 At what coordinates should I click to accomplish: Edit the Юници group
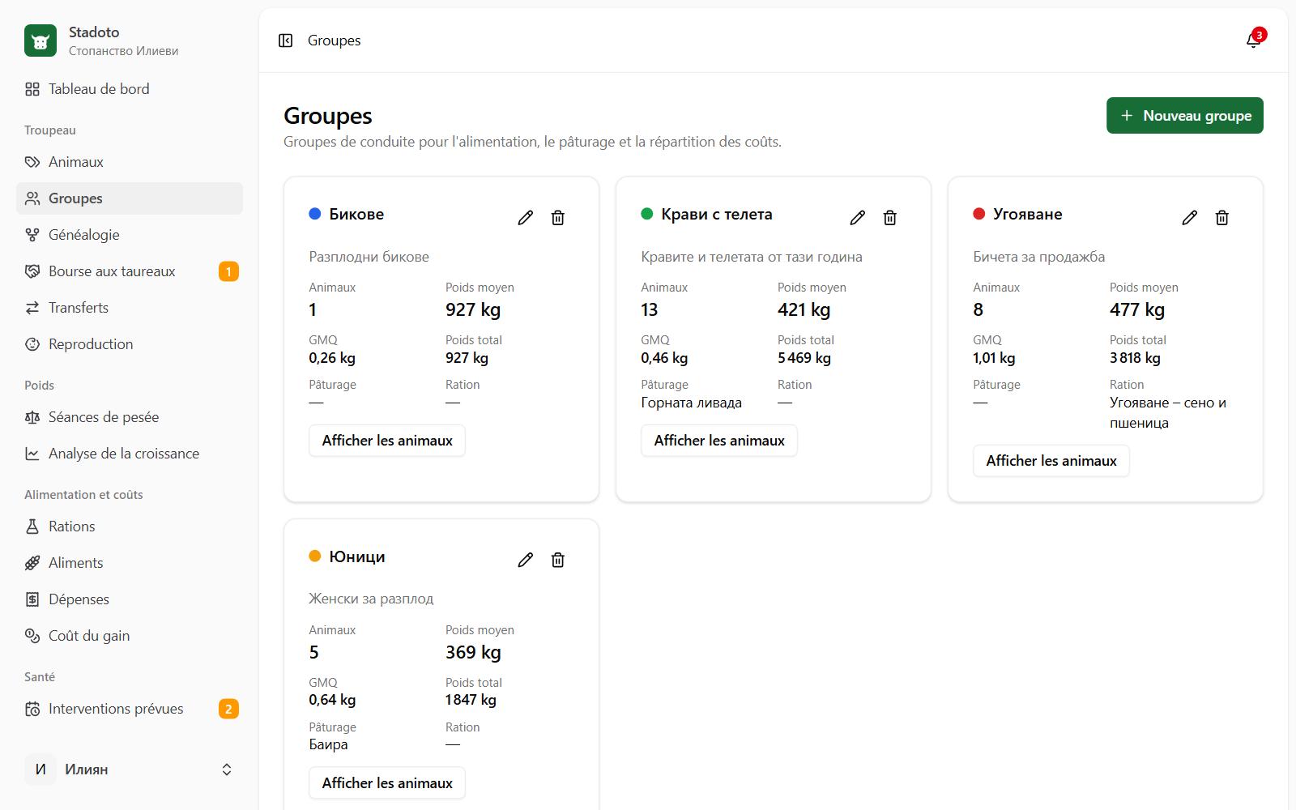[526, 561]
